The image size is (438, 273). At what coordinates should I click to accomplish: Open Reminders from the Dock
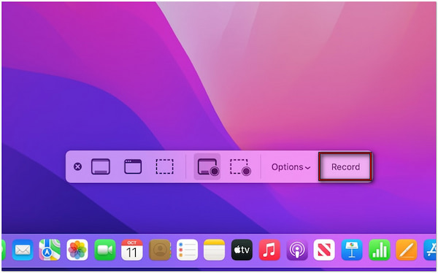pyautogui.click(x=187, y=250)
